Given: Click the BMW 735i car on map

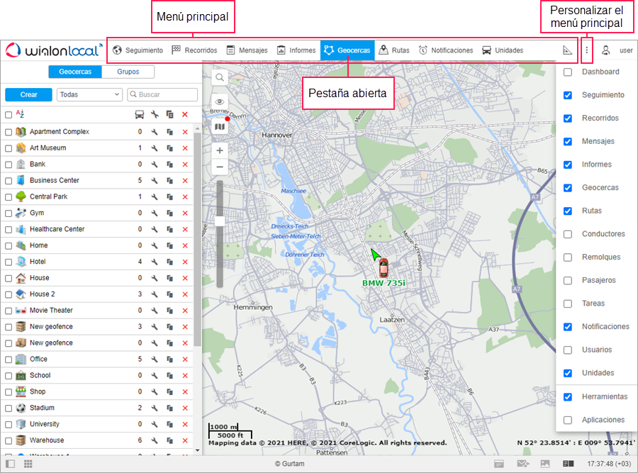Looking at the screenshot, I should [383, 268].
